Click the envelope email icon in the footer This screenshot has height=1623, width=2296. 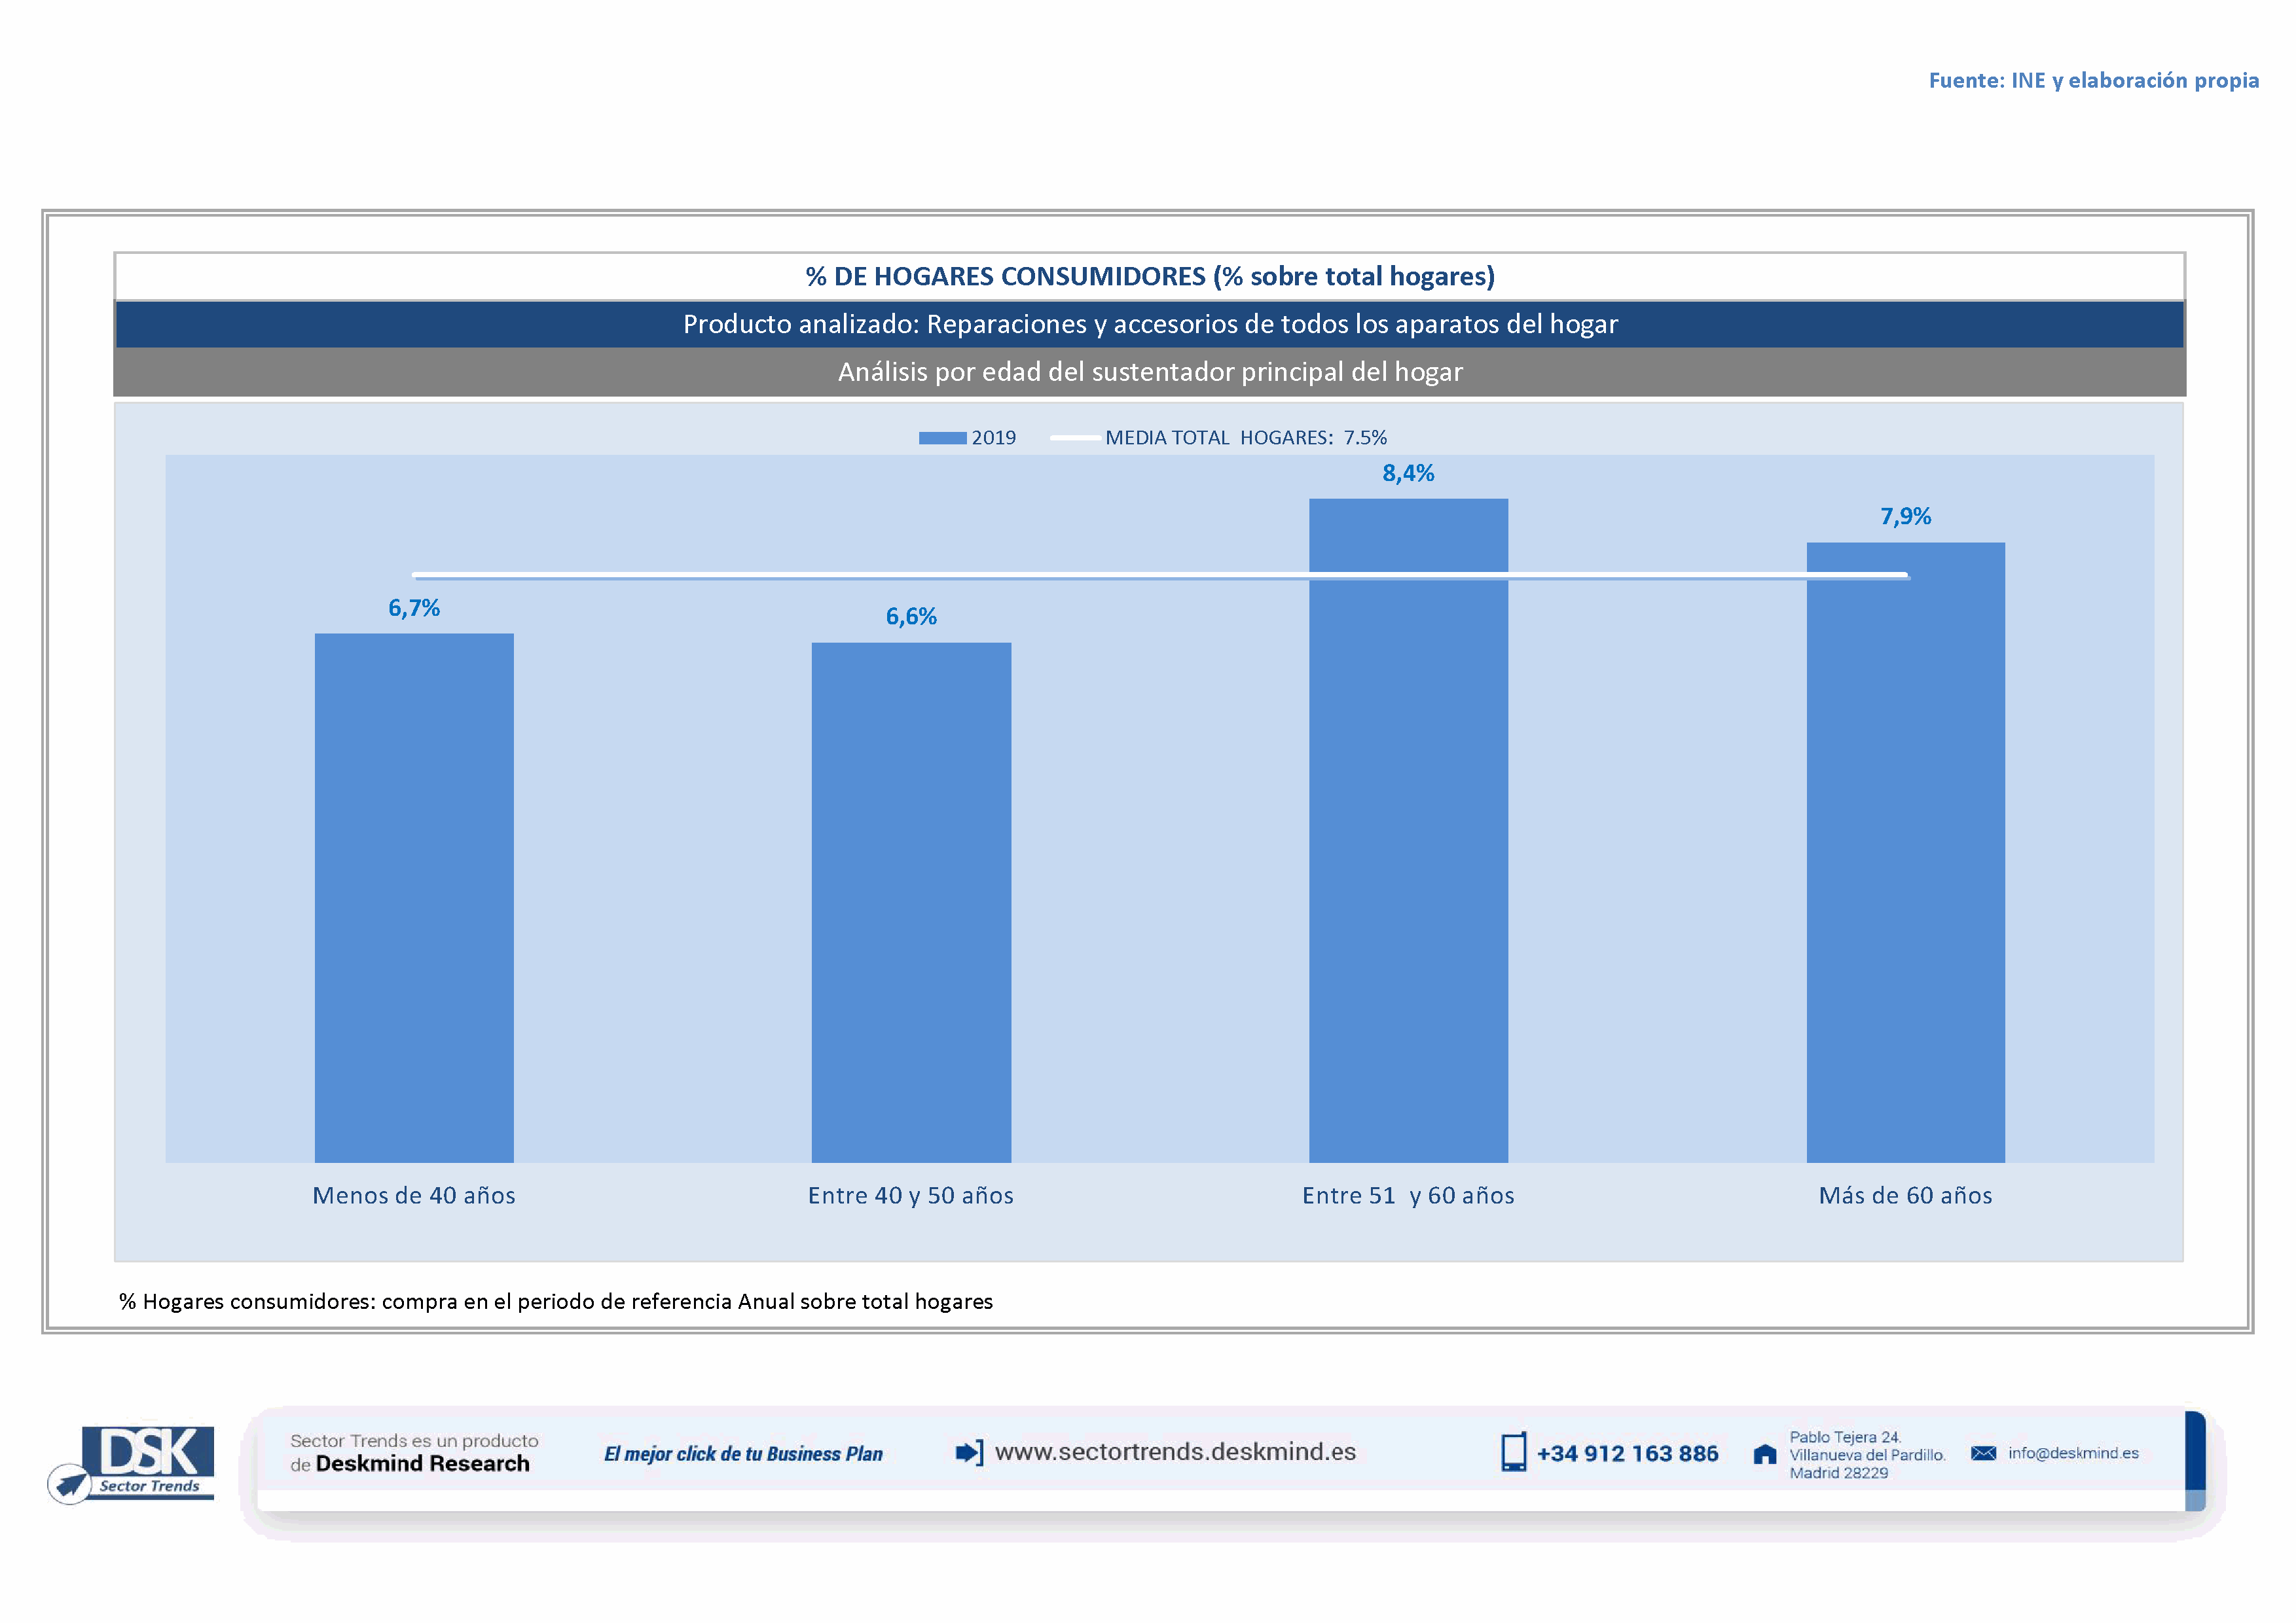(x=1983, y=1453)
